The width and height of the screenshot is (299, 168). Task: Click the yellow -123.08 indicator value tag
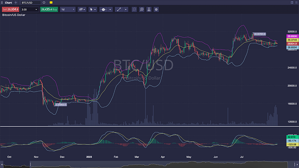[x=292, y=145]
